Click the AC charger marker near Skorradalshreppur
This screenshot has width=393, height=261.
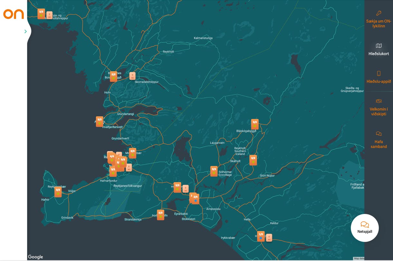coord(132,76)
